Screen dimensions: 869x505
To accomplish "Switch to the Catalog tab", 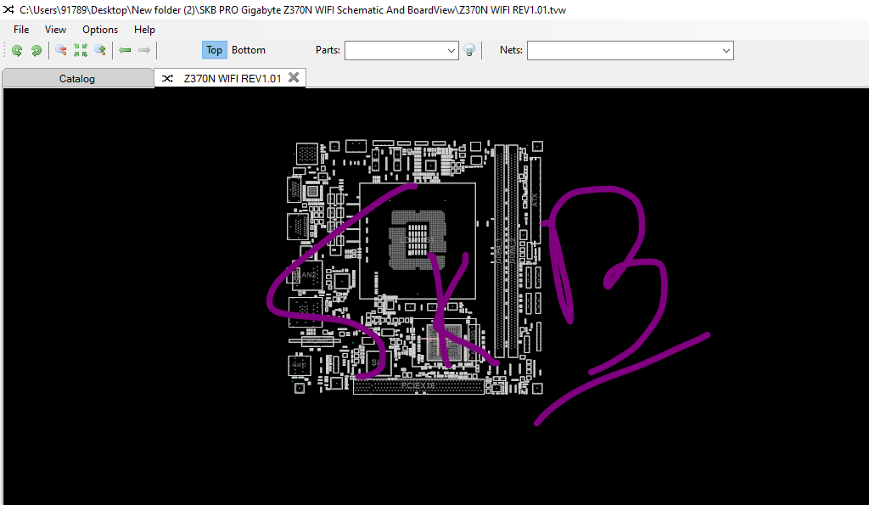I will click(x=77, y=78).
